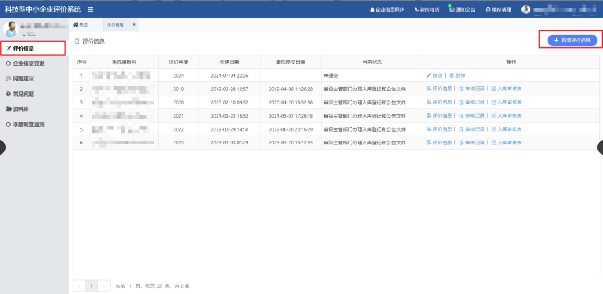Click the left edge dark circle handle
This screenshot has width=603, height=294.
click(2, 147)
